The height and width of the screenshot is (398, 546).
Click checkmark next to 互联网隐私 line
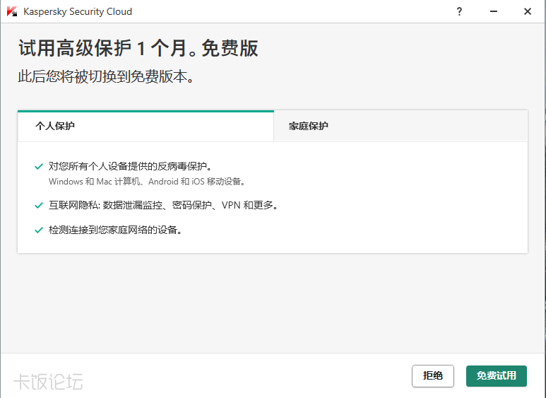tap(39, 206)
